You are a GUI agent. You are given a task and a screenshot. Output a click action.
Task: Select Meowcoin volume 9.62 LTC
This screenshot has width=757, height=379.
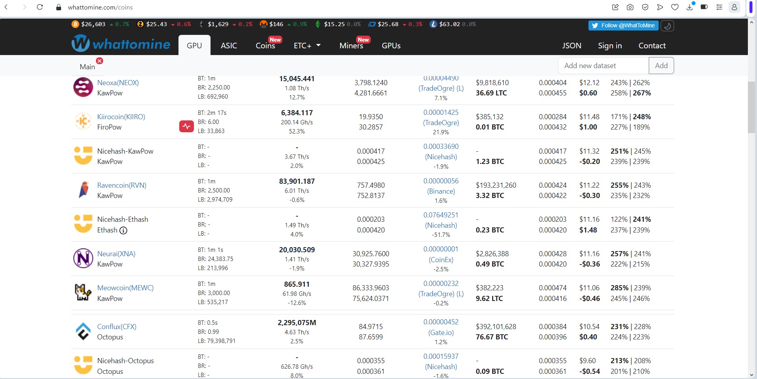(489, 299)
